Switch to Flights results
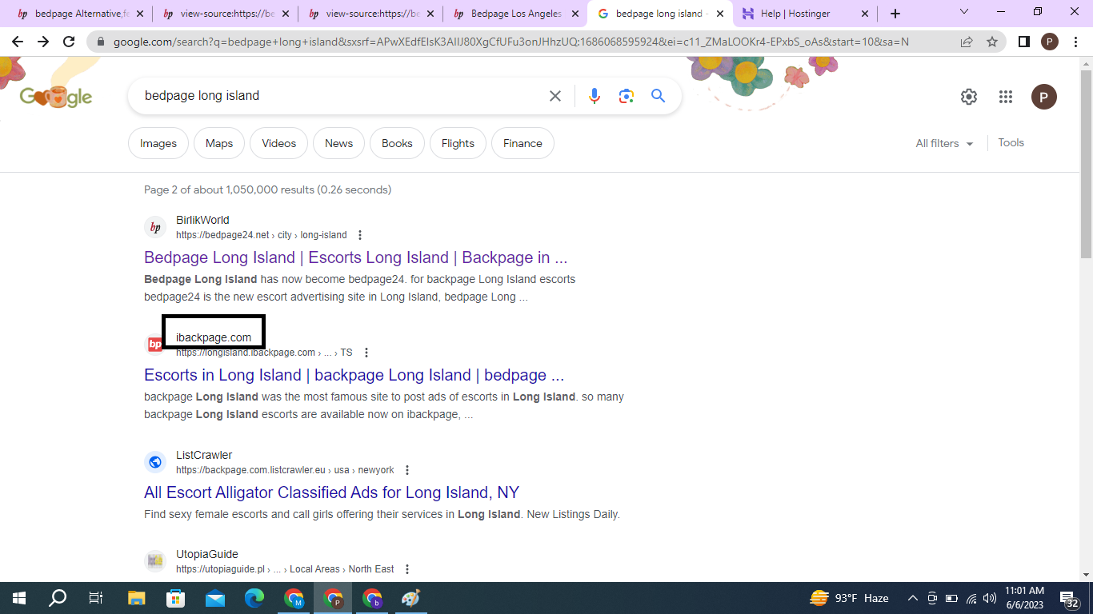 tap(458, 144)
